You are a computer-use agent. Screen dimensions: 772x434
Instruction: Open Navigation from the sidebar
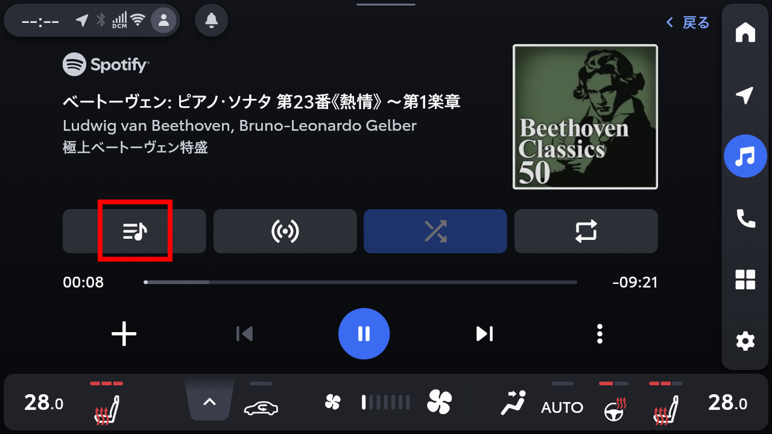click(745, 95)
